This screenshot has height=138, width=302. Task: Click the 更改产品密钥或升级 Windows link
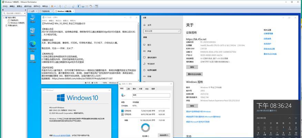[x=198, y=111]
